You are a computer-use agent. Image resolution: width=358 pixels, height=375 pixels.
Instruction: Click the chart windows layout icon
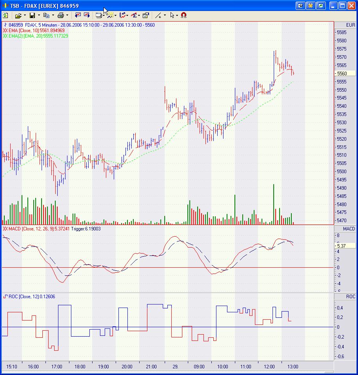[98, 16]
